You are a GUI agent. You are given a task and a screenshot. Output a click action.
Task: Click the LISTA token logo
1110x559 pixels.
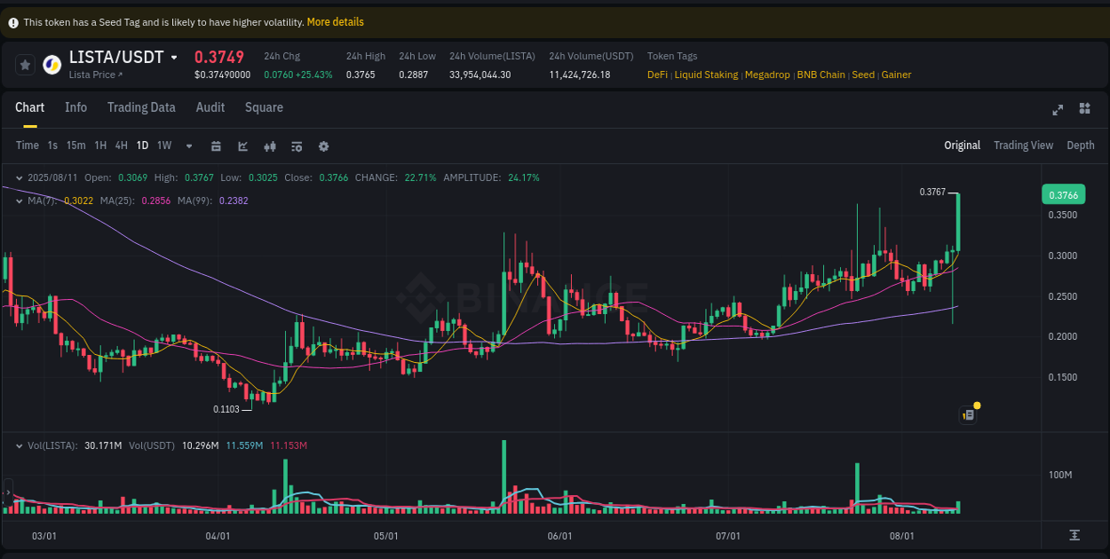point(51,64)
